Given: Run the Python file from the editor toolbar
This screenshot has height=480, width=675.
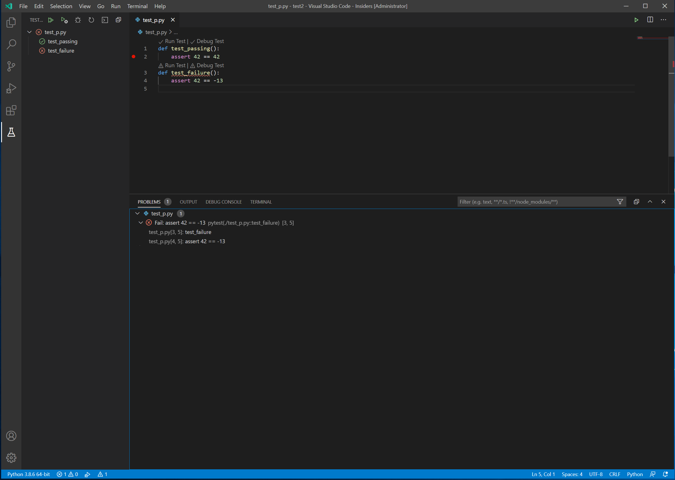Looking at the screenshot, I should (x=636, y=20).
